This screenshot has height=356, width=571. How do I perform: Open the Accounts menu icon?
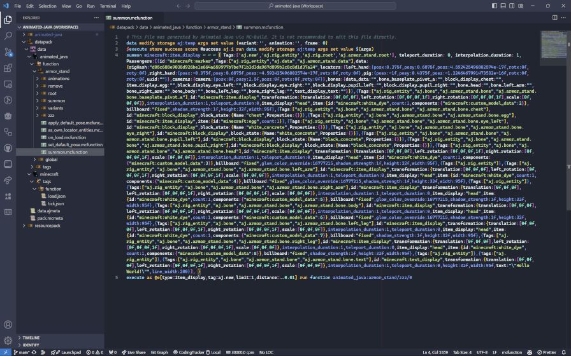tap(8, 324)
